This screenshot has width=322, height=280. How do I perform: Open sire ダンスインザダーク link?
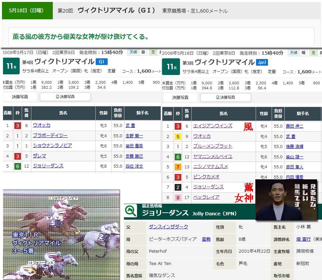(x=168, y=227)
